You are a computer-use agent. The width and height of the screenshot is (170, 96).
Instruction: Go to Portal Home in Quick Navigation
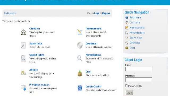click(x=135, y=18)
